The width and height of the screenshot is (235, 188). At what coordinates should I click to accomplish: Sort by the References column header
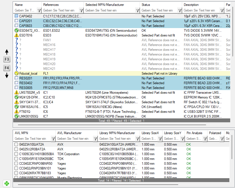click(x=51, y=5)
